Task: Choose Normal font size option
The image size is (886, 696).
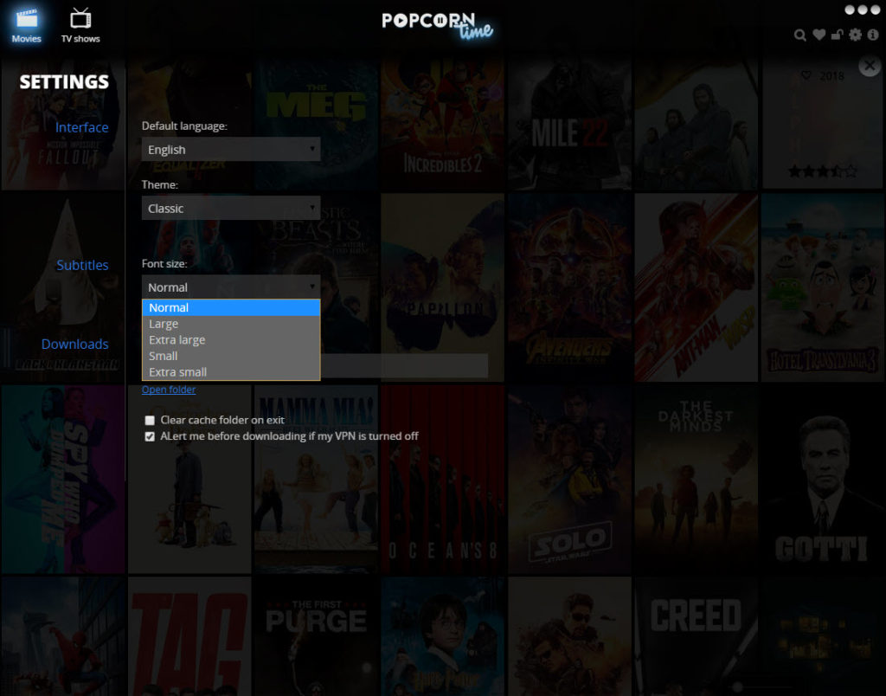Action: pos(230,307)
